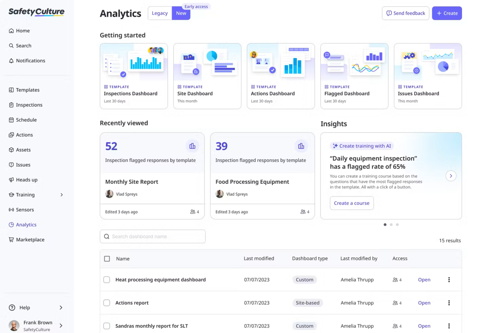Tick the select-all checkbox in table header
Viewport: 488px width, 333px height.
click(x=107, y=259)
